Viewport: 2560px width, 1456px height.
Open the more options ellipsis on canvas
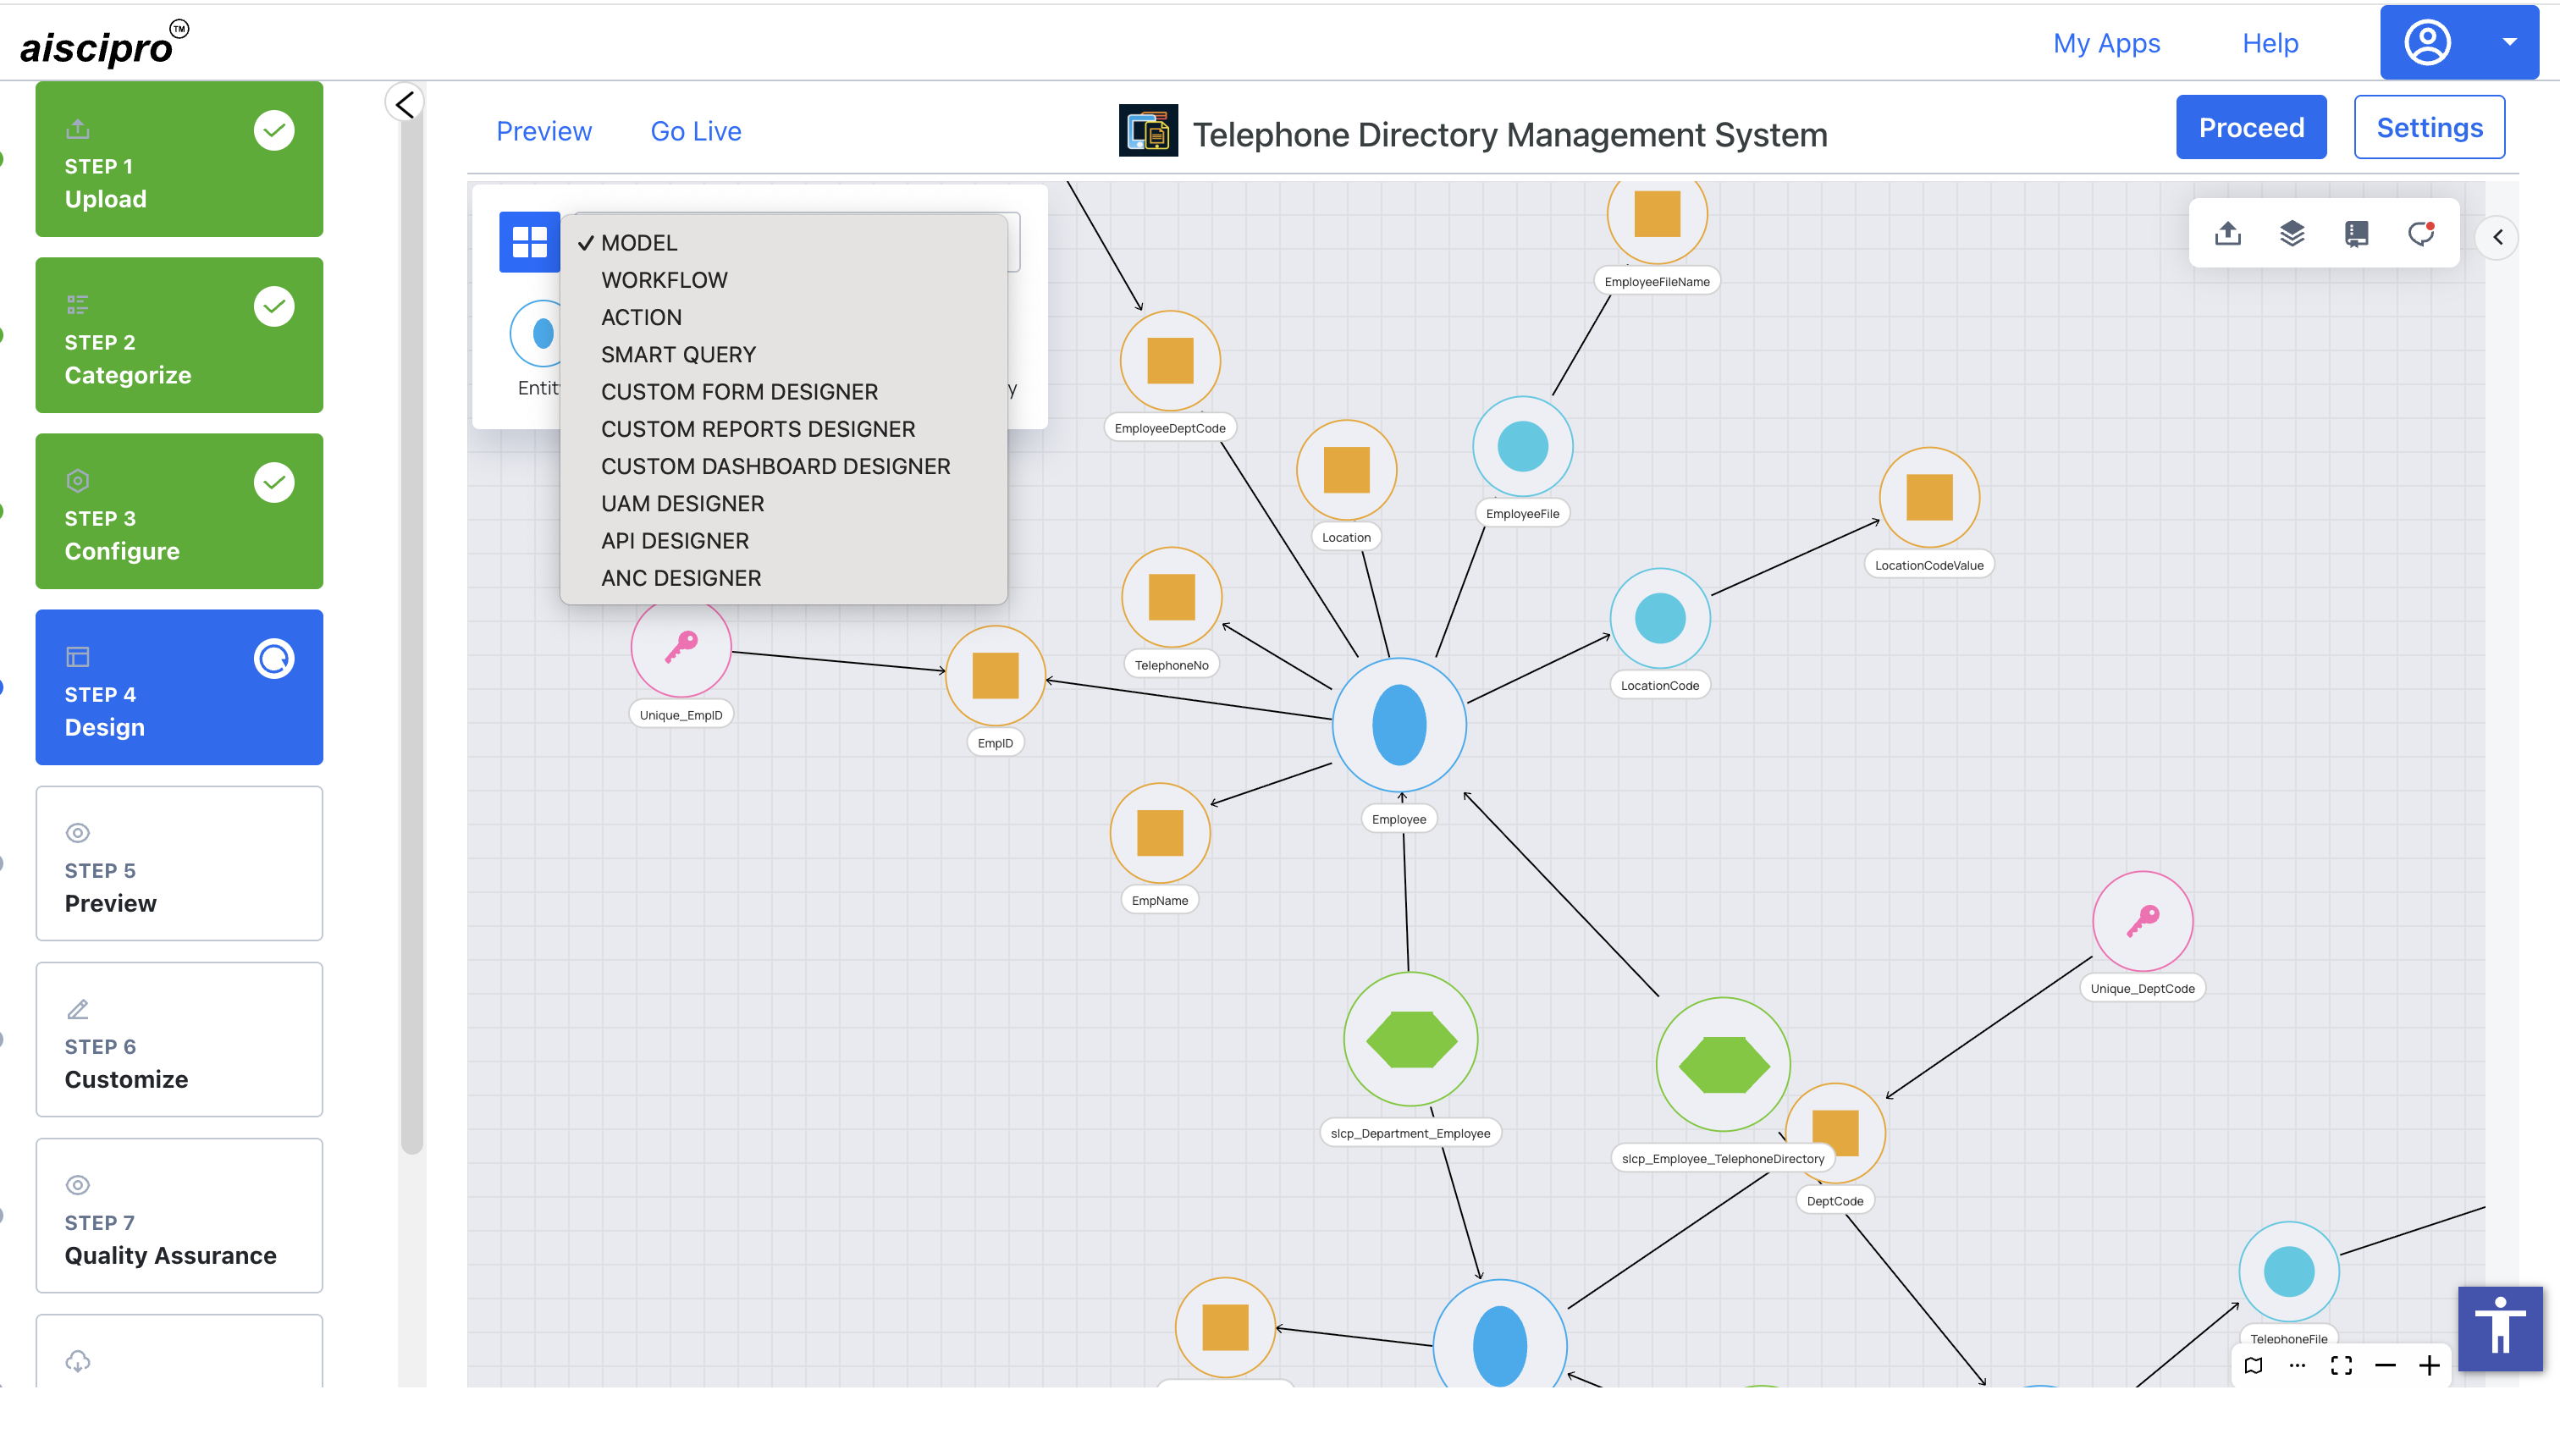pos(2297,1366)
